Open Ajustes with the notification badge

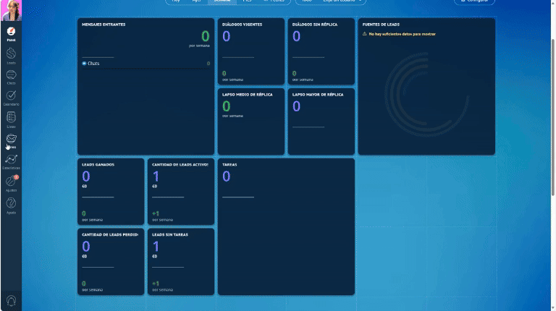(11, 184)
